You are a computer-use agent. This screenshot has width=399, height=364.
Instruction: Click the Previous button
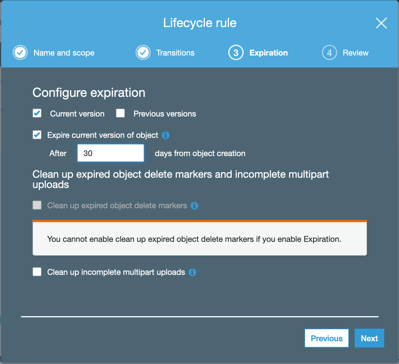pos(327,338)
